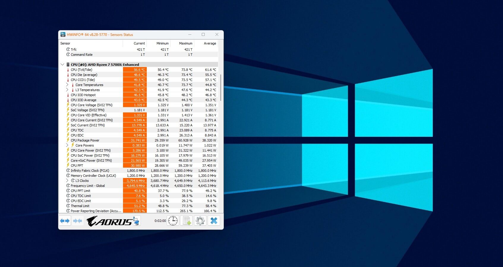Select CPU Core Current (SVI2 TFN) label

(x=92, y=120)
